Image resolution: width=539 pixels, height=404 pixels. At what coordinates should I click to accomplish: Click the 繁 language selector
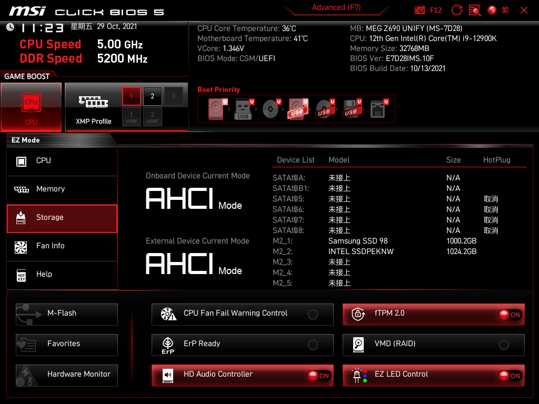(x=505, y=11)
